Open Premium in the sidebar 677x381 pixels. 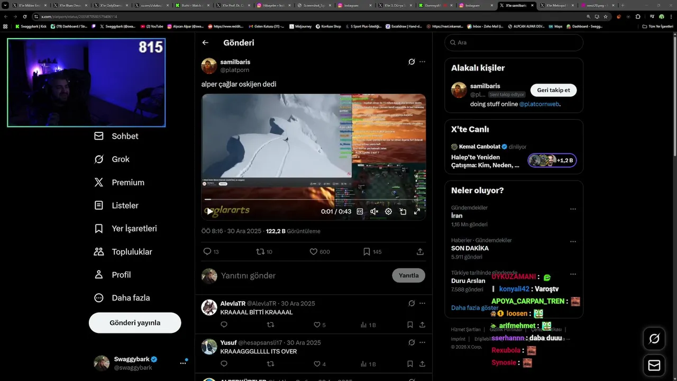119,183
